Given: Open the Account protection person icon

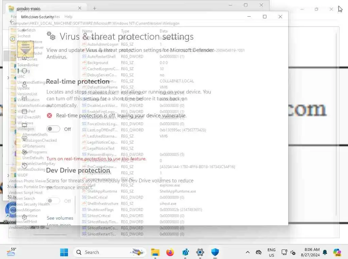Looking at the screenshot, I should 24,84.
